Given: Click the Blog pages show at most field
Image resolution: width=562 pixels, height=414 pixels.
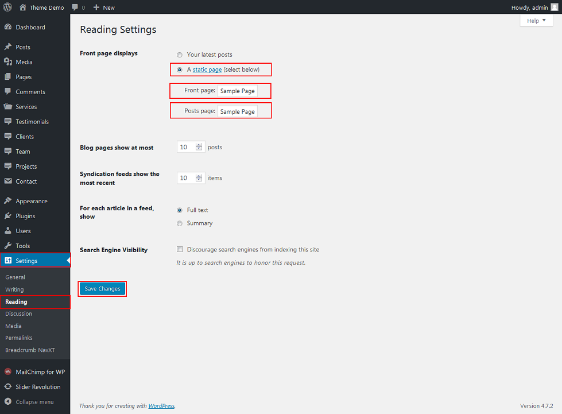Looking at the screenshot, I should 186,148.
